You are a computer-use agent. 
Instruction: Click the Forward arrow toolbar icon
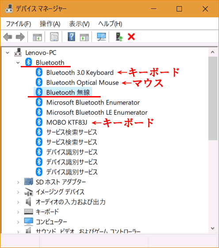(20, 37)
